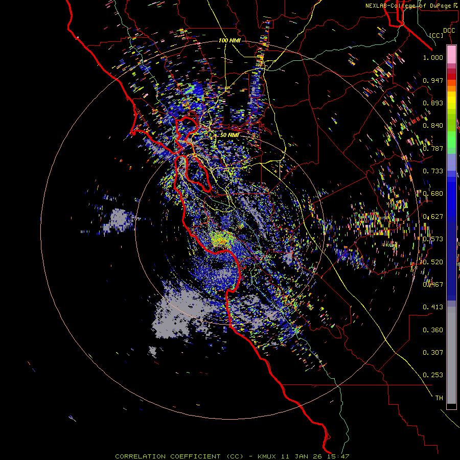Click the [CC] unit label
This screenshot has width=460, height=460.
tap(436, 35)
